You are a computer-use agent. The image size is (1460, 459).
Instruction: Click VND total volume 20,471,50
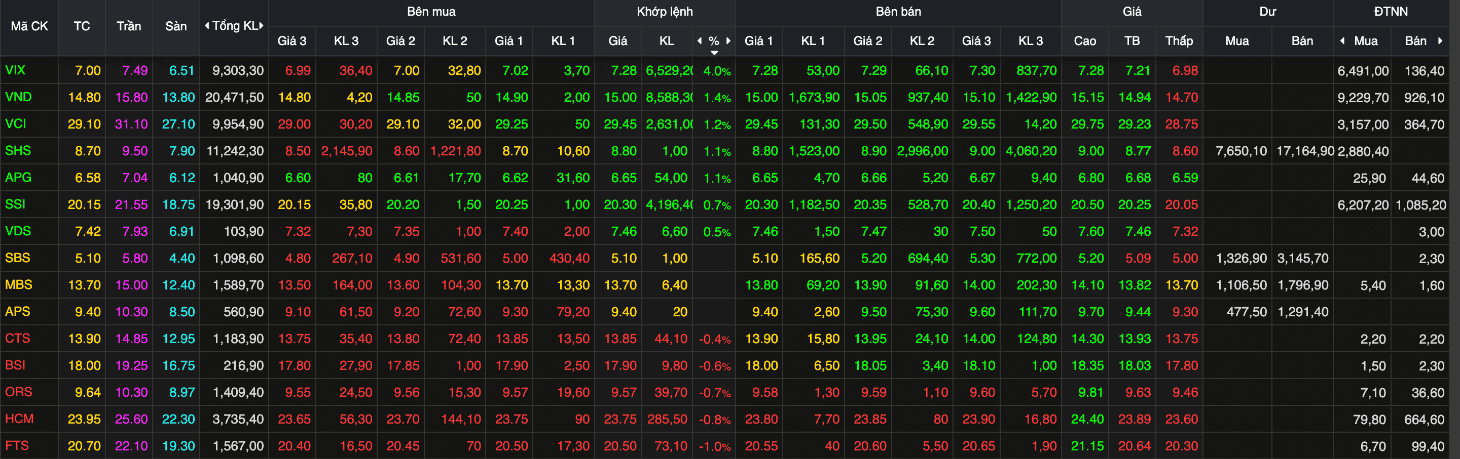235,97
